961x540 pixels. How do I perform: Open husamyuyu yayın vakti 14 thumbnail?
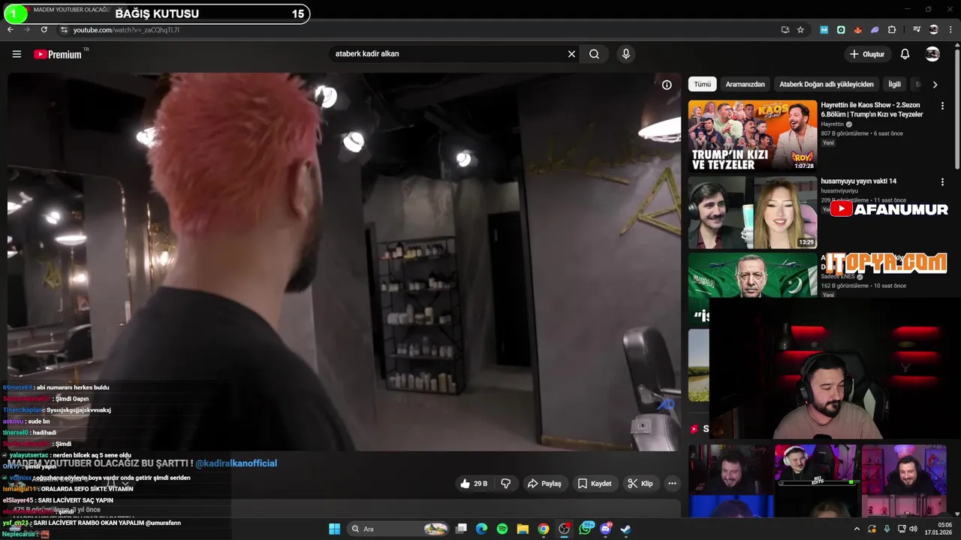[x=752, y=212]
